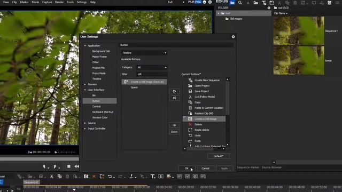
Task: Select Create a Still Image (Save as) available button
Action: 144,82
